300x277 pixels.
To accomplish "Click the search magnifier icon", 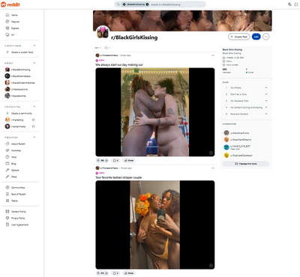I will [118, 4].
